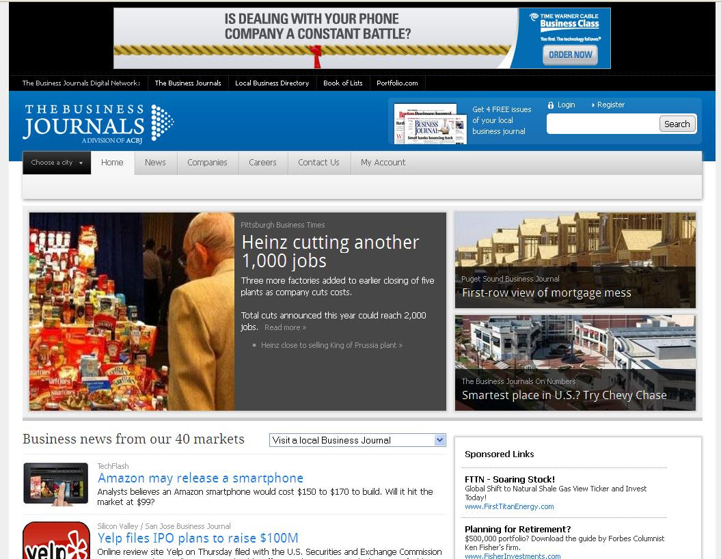Open Portfolio.com link

(397, 83)
